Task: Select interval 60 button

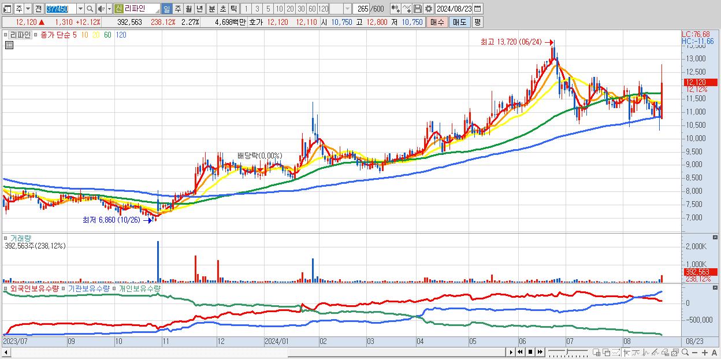Action: (x=312, y=9)
